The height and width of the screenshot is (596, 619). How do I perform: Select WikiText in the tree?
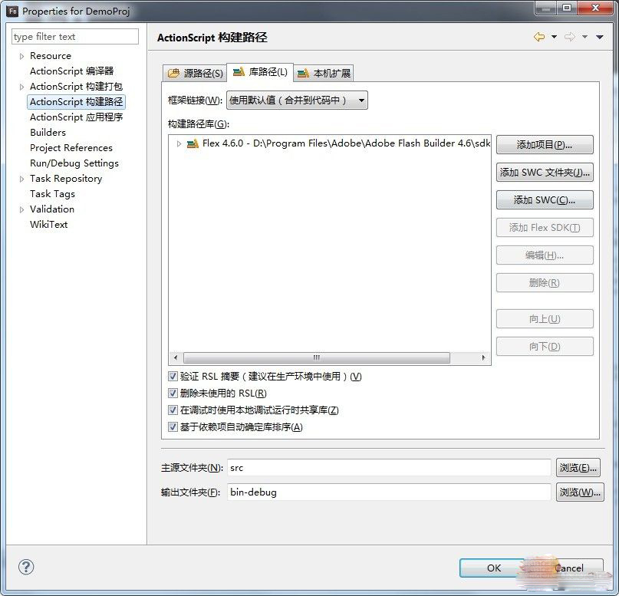click(48, 225)
